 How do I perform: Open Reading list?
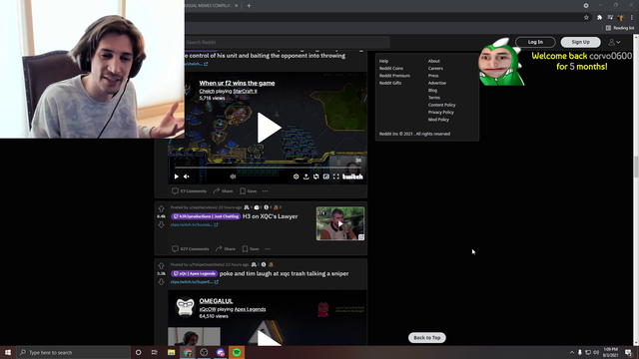pyautogui.click(x=620, y=28)
